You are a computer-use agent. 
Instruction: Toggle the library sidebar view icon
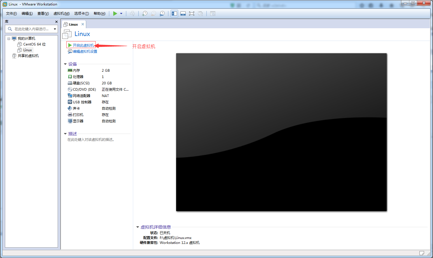point(174,14)
